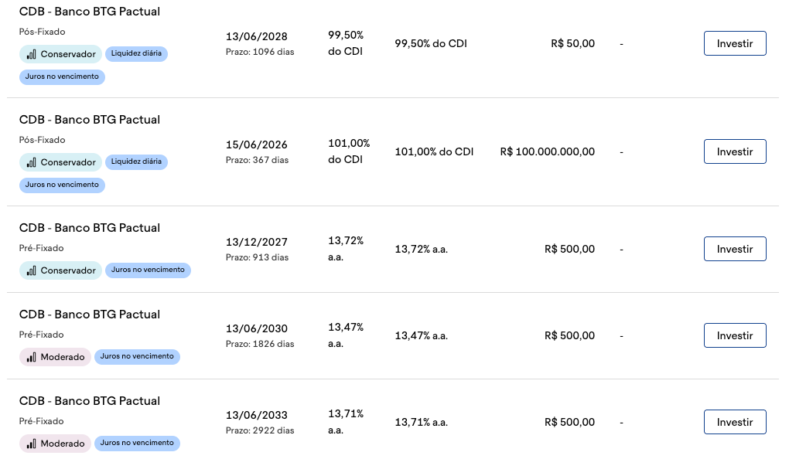Click CDB title of the 15/06/2026 row

[90, 120]
